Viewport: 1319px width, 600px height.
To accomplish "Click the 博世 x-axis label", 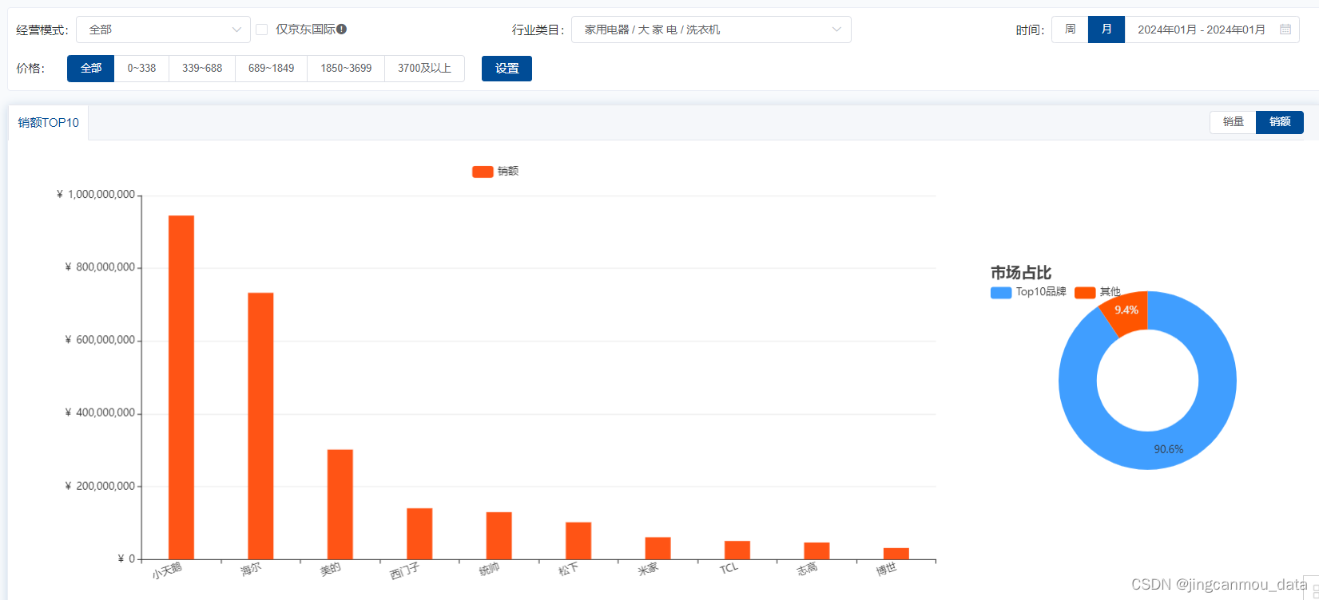I will click(886, 570).
